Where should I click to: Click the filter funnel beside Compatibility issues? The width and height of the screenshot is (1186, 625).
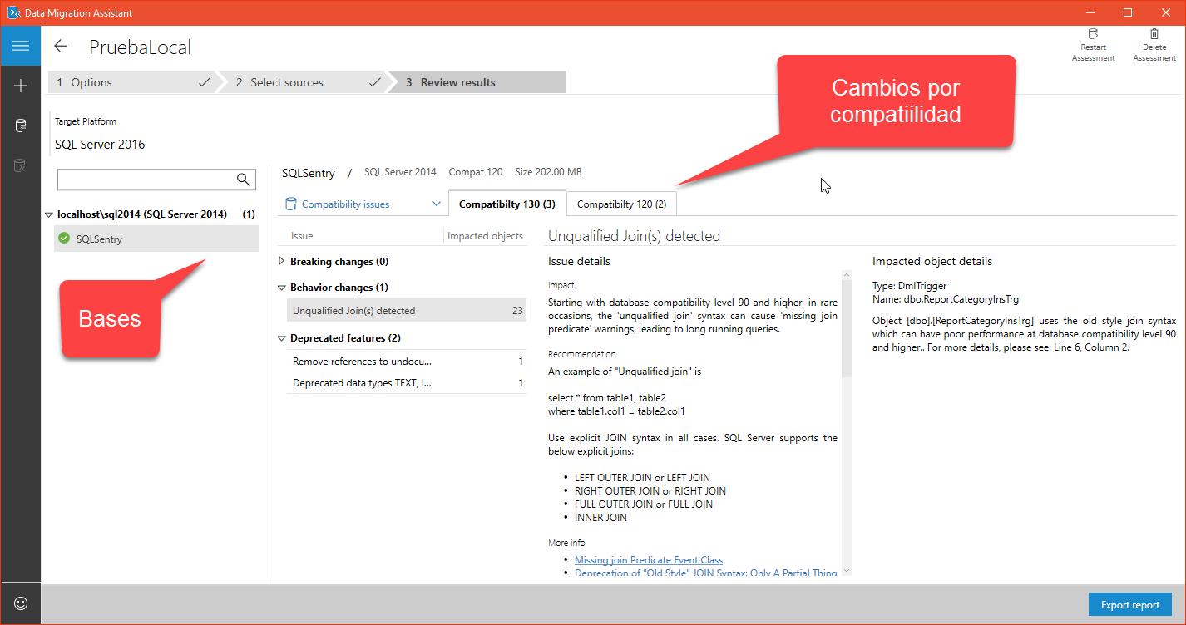tap(290, 203)
